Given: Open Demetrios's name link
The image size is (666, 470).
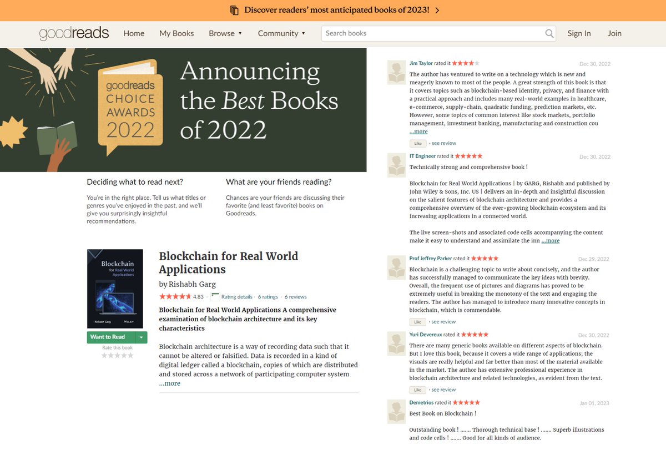Looking at the screenshot, I should pyautogui.click(x=422, y=402).
